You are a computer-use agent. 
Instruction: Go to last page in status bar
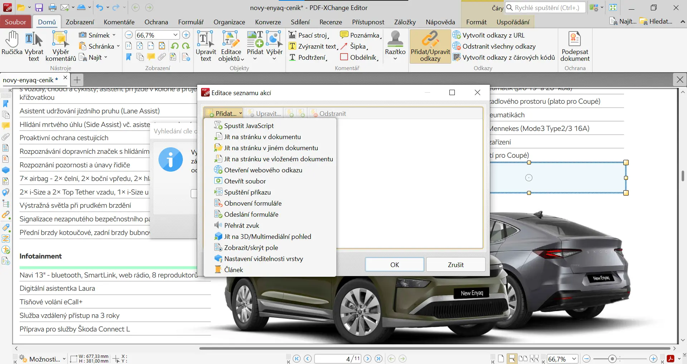(x=379, y=359)
